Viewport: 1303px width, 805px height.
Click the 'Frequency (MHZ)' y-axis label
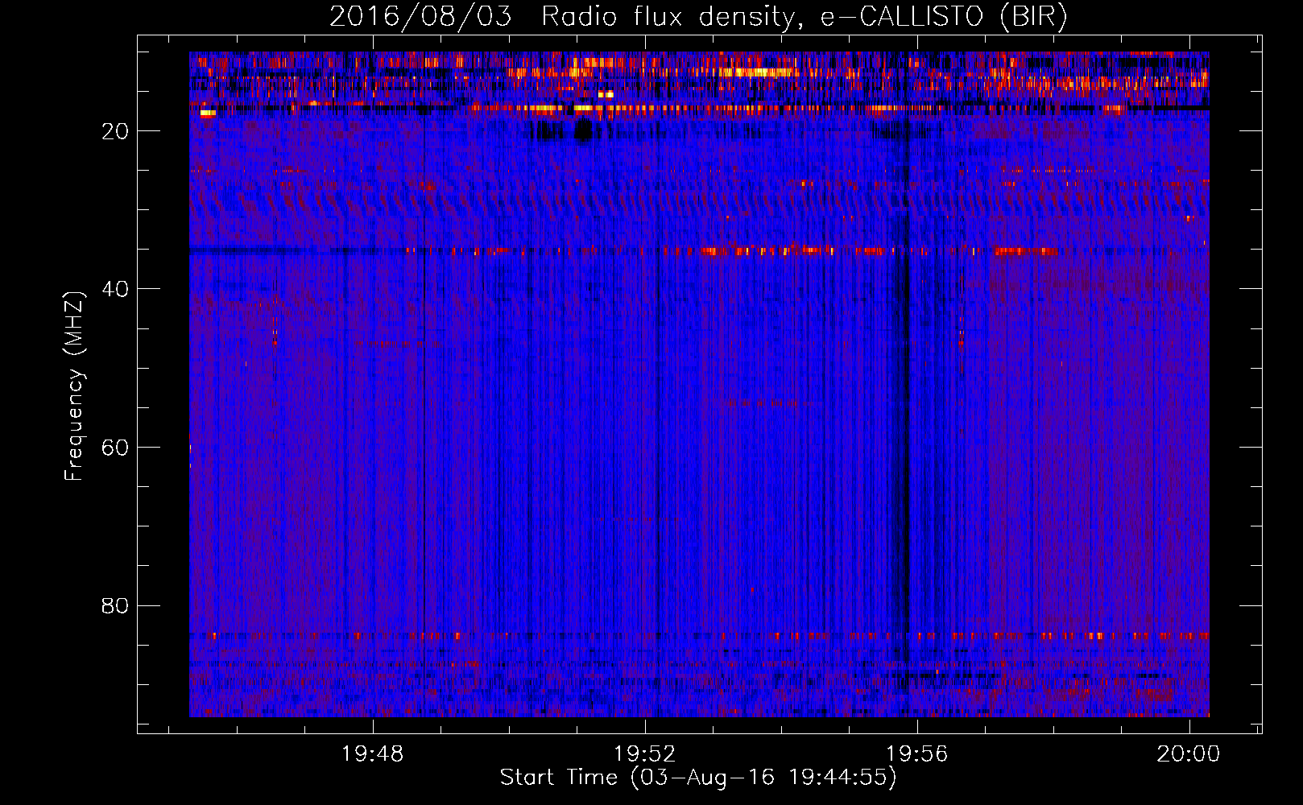(74, 386)
